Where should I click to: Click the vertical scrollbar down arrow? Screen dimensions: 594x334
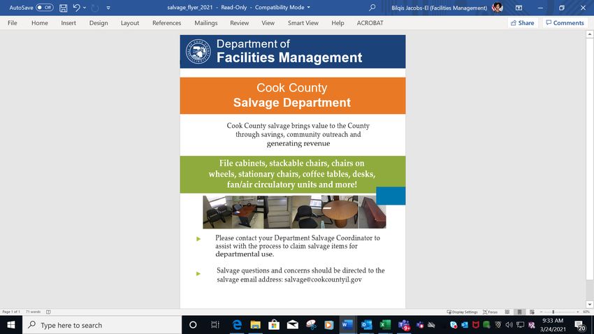(589, 304)
